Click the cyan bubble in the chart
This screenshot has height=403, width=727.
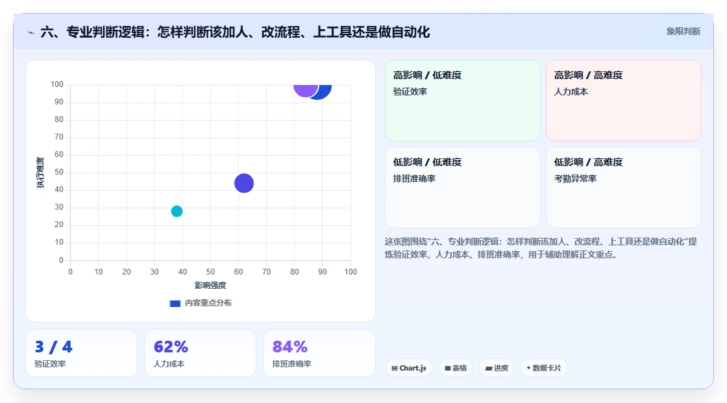tap(177, 211)
